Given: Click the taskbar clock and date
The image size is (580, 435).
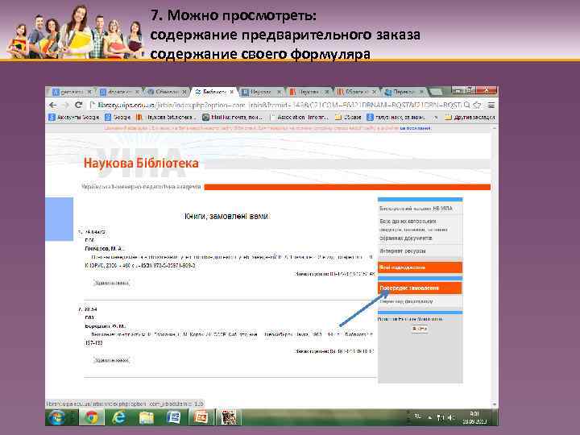Looking at the screenshot, I should [x=474, y=417].
